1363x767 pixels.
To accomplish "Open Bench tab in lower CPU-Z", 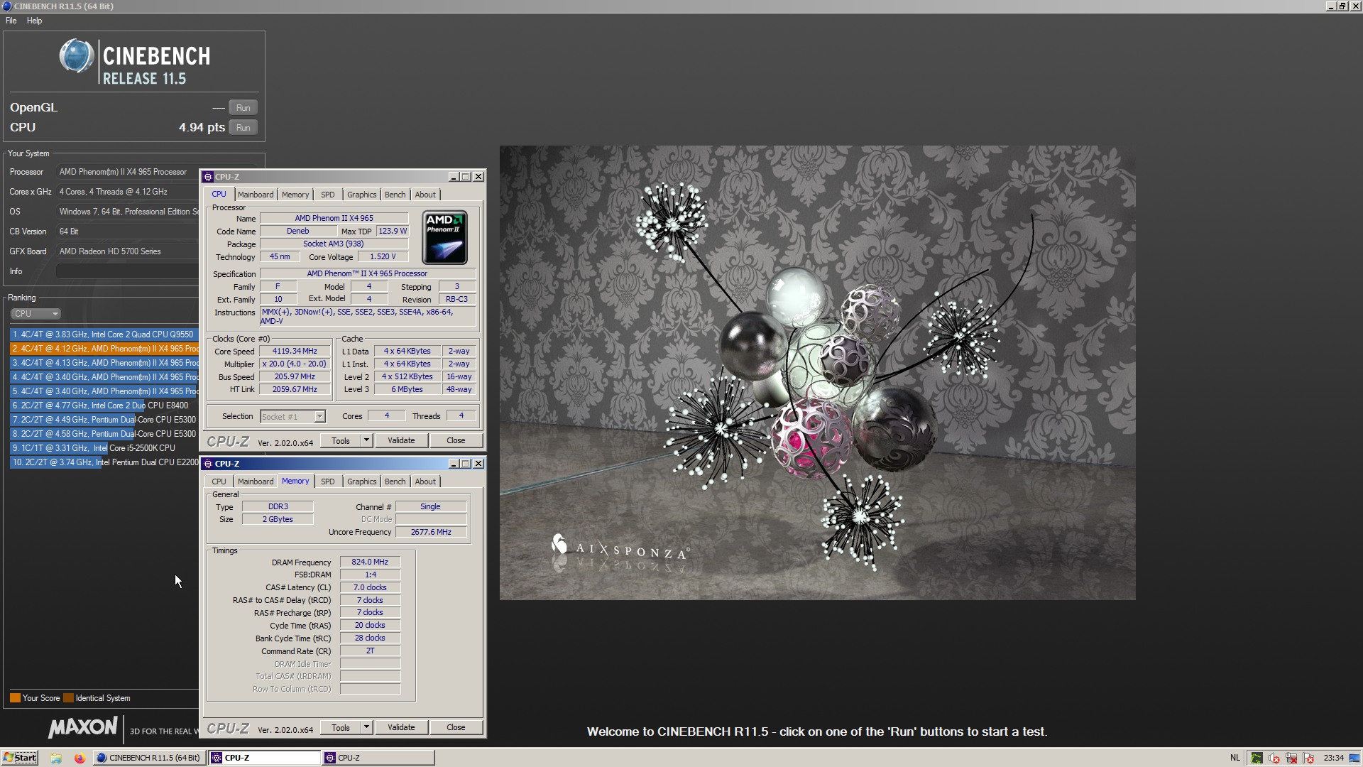I will tap(395, 482).
